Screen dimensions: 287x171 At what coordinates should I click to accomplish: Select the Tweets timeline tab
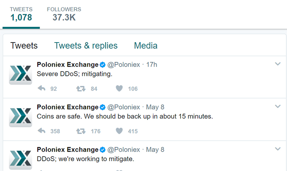point(24,46)
